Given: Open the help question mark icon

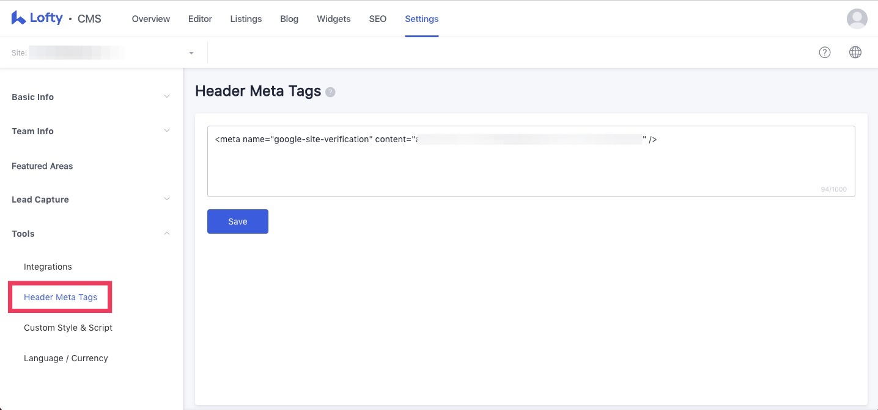Looking at the screenshot, I should pos(825,52).
